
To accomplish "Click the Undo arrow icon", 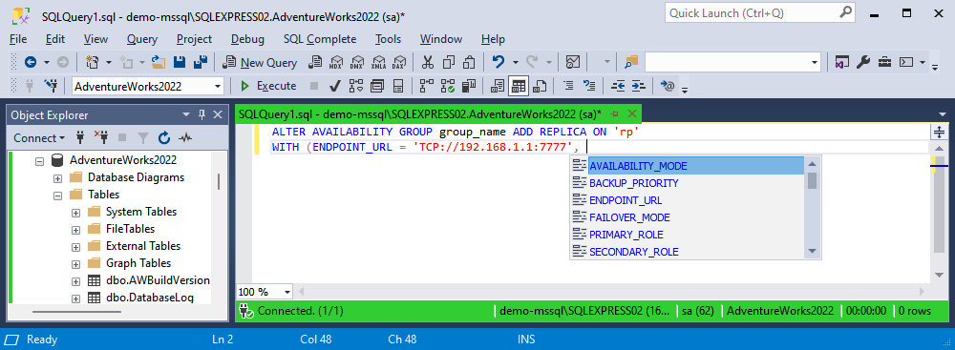I will [499, 62].
